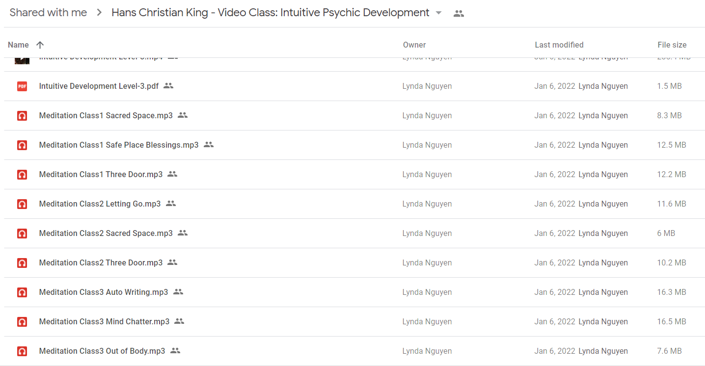Screen dimensions: 705x366
Task: Click shared-people icon next to Class1 Three Door
Action: point(172,174)
